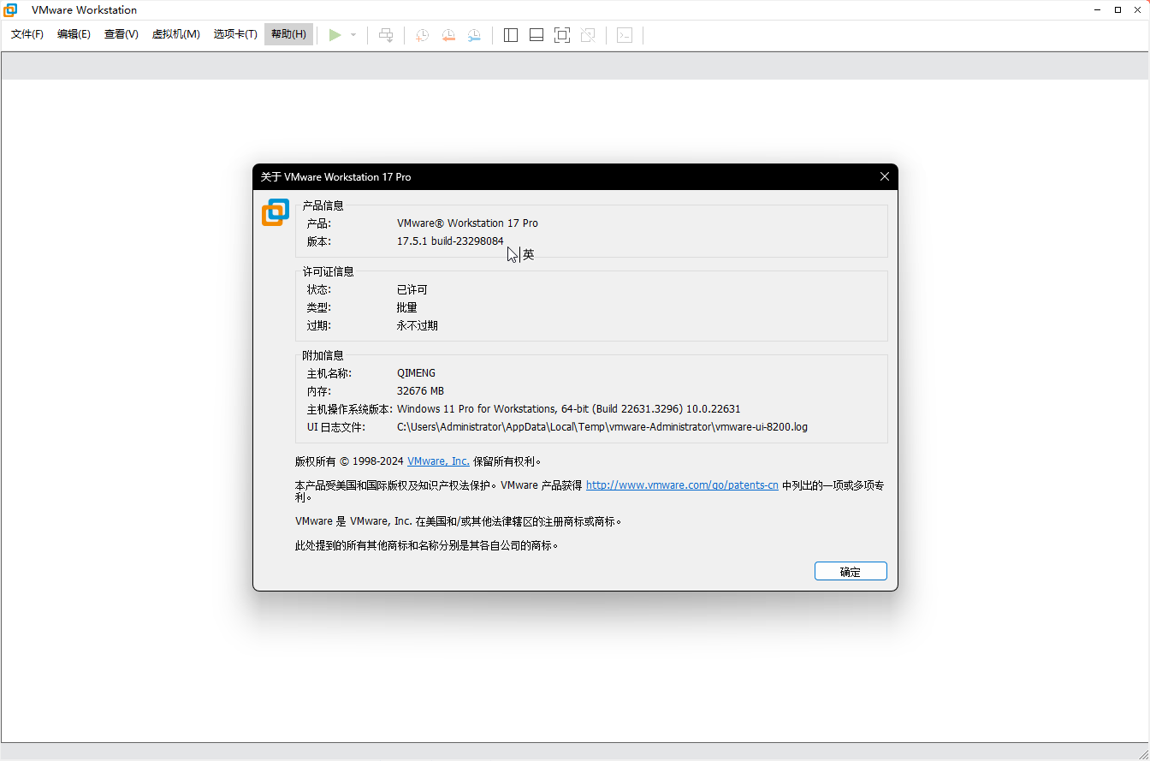Click the 英 input method indicator
Screen dimensions: 1150x761
click(529, 255)
